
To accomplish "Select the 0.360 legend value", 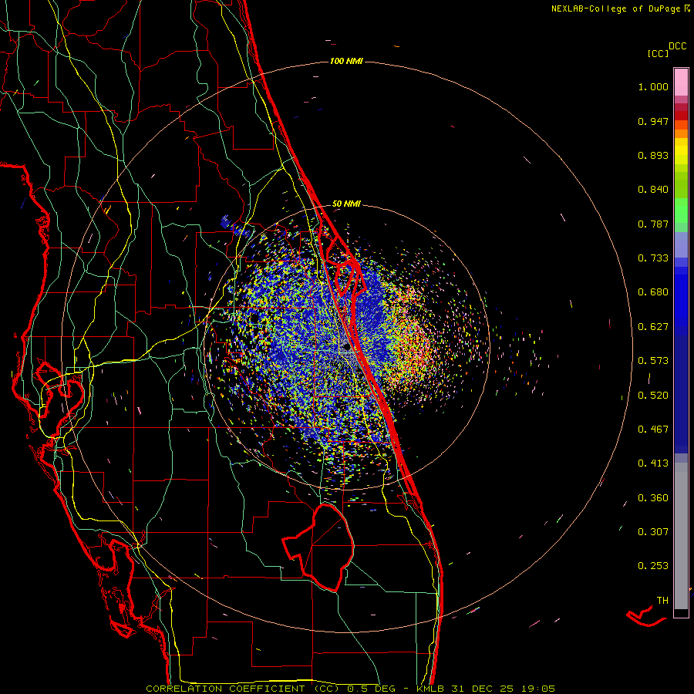I will 653,498.
